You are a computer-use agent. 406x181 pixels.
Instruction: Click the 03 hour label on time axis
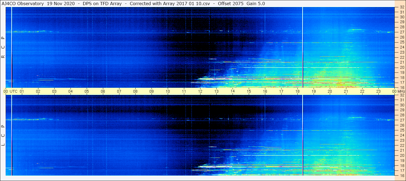[54, 91]
